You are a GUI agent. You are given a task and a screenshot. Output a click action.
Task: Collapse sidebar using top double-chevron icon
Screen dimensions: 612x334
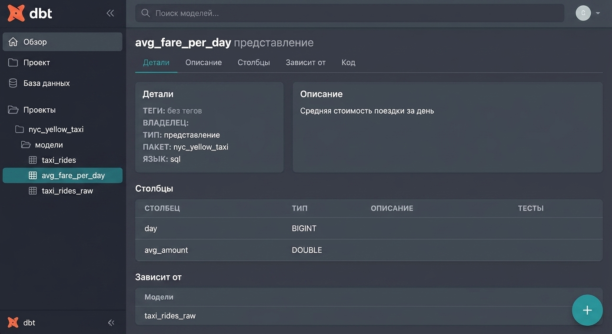(110, 13)
